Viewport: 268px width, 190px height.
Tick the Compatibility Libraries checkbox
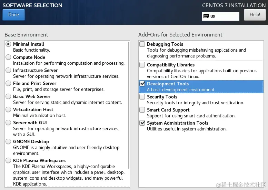pyautogui.click(x=142, y=65)
